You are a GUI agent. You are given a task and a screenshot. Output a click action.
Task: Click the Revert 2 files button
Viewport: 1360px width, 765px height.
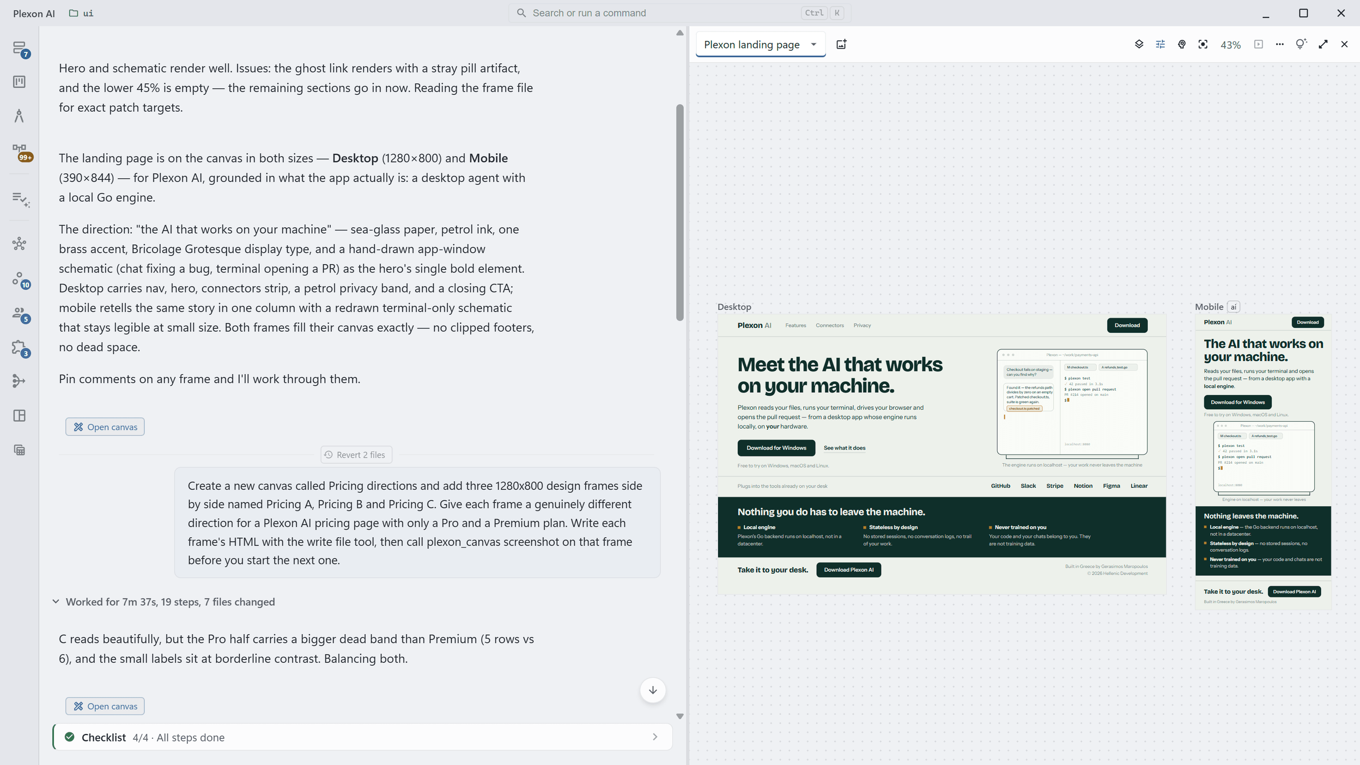click(356, 454)
